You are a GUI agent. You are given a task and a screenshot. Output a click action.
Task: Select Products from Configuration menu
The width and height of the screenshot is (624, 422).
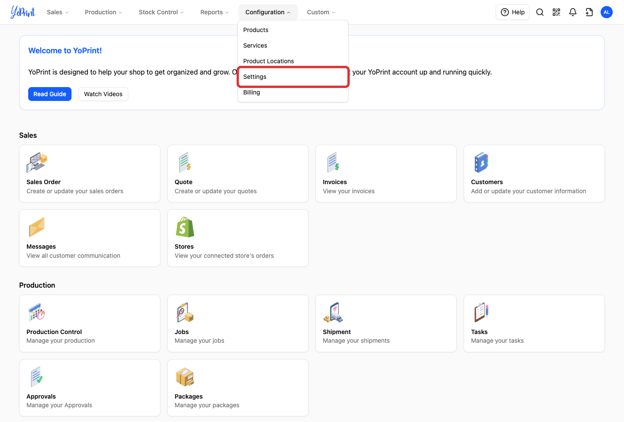click(x=293, y=30)
